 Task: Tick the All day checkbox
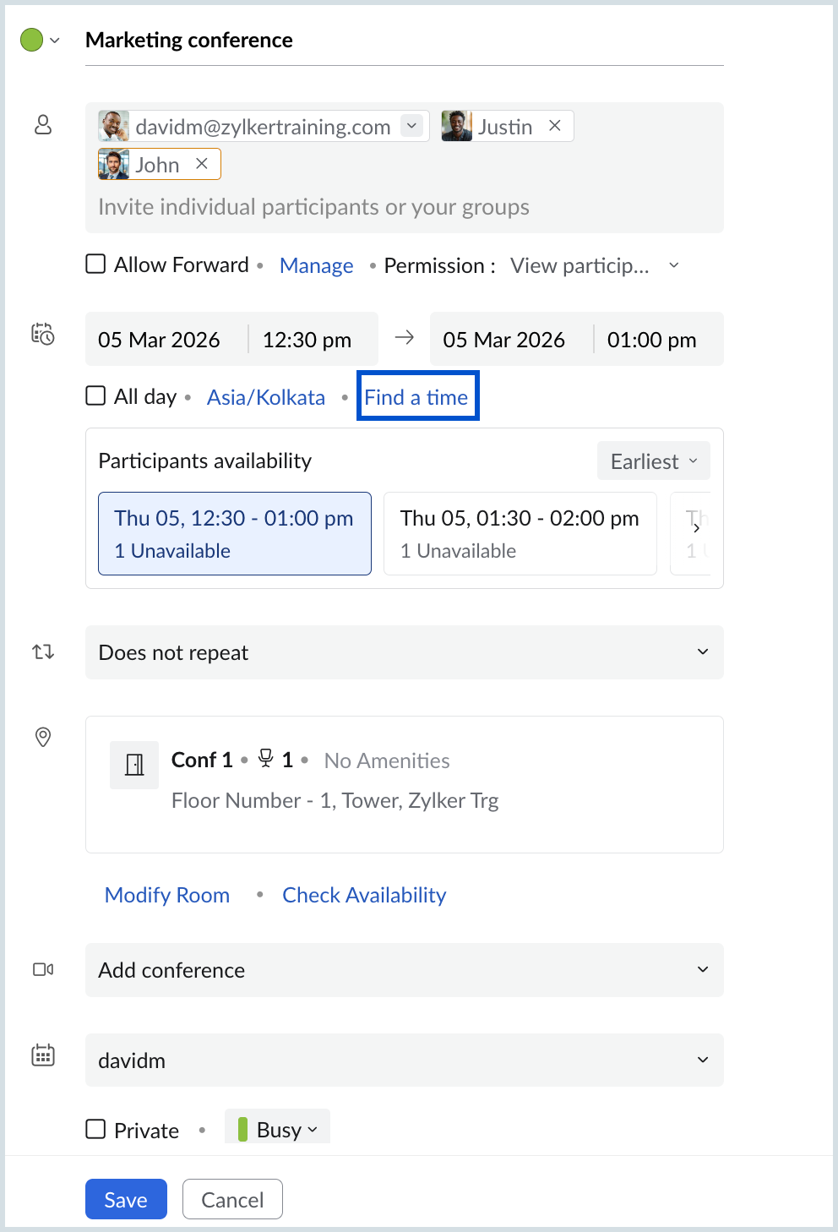tap(96, 396)
